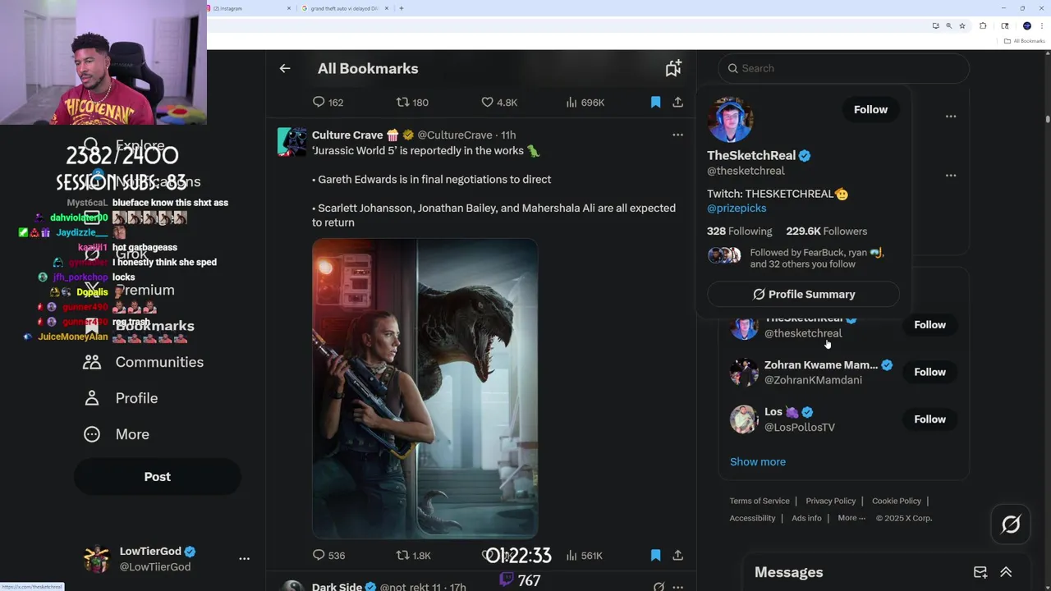Switch to the Instagram browser tab
Screen dimensions: 1051x591
coord(250,8)
